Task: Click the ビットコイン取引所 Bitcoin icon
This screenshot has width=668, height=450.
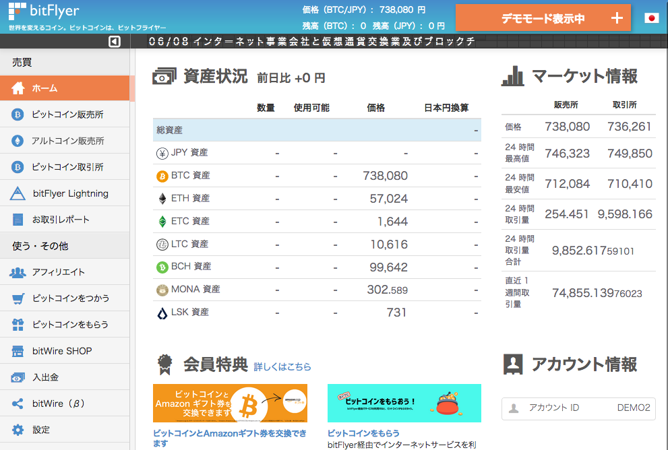Action: [18, 167]
